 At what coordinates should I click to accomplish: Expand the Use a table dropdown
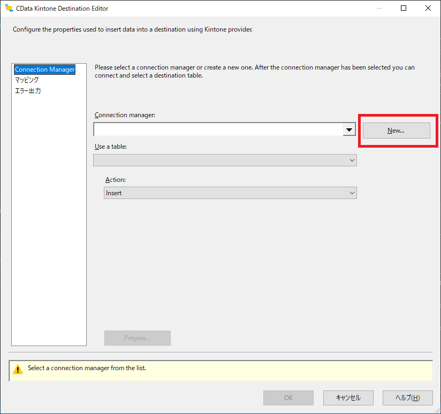point(352,160)
